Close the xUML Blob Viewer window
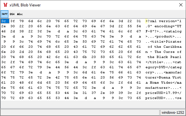186x116 pixels. coord(181,5)
